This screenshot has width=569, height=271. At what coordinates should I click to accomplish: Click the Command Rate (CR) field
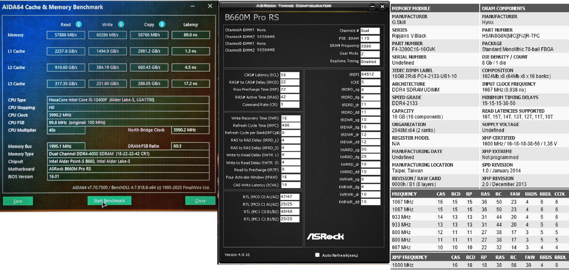[x=290, y=105]
